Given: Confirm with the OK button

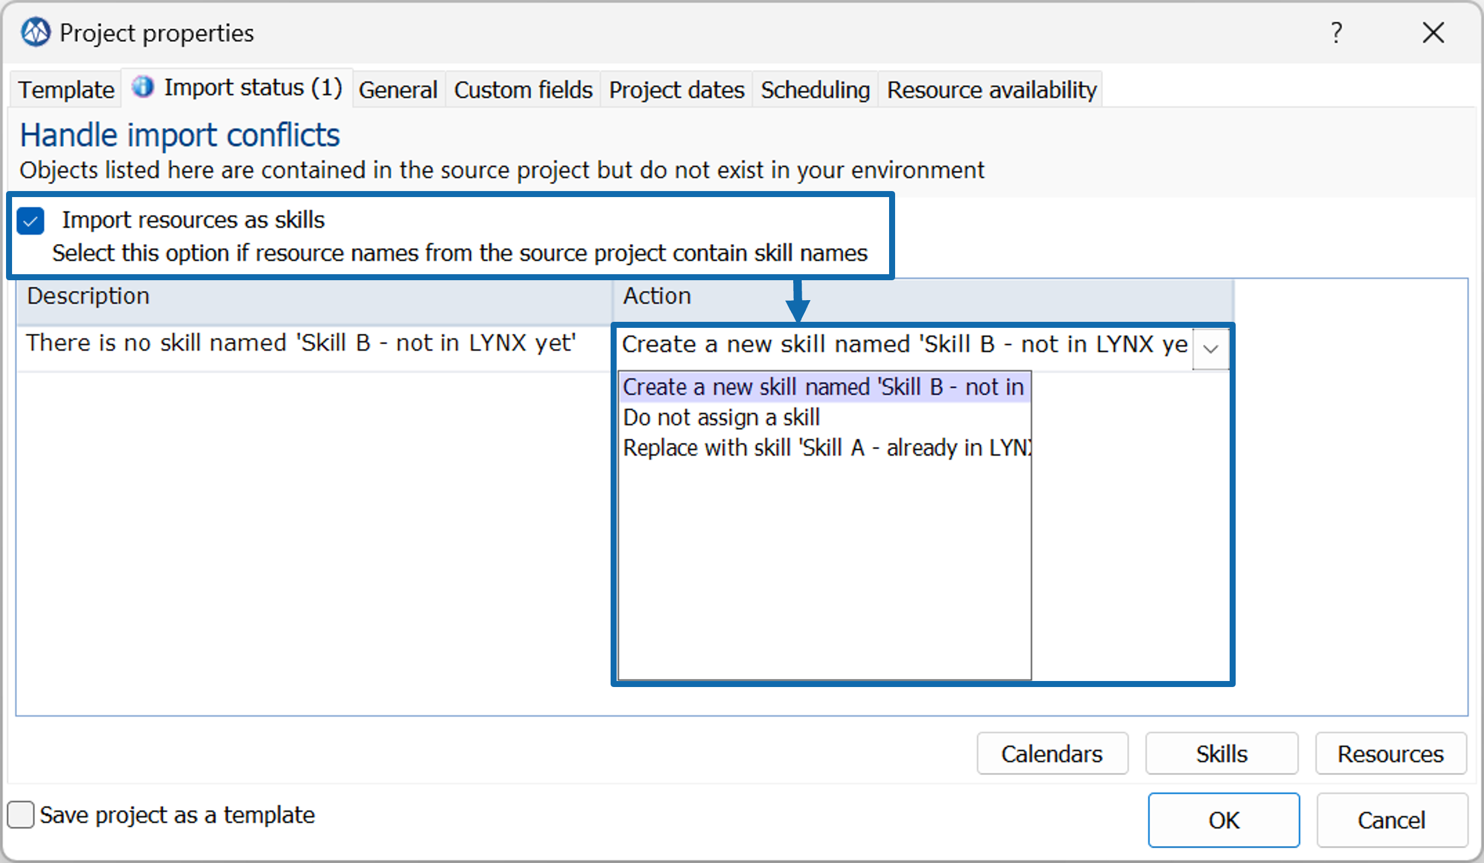Looking at the screenshot, I should coord(1224,820).
